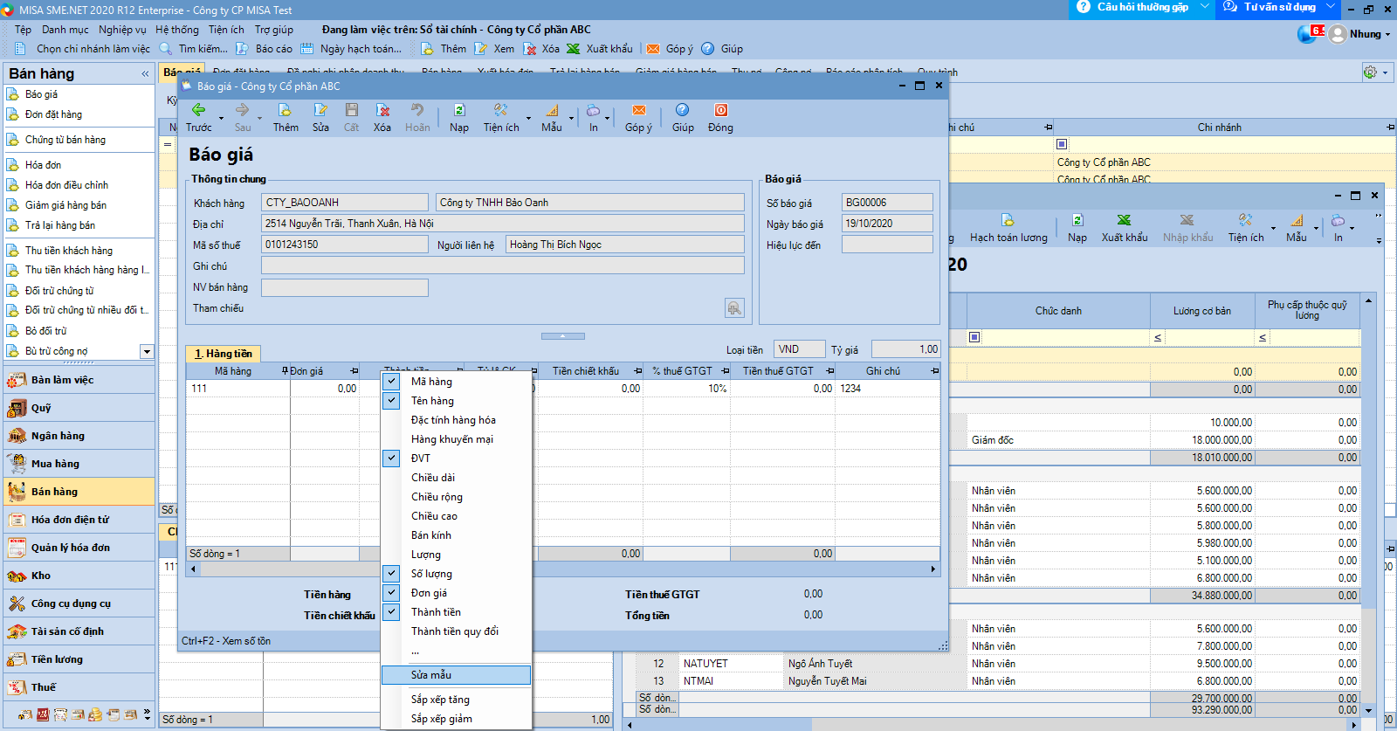This screenshot has height=731, width=1397.
Task: Click Giúp help icon in Báo giá toolbar
Action: point(683,110)
